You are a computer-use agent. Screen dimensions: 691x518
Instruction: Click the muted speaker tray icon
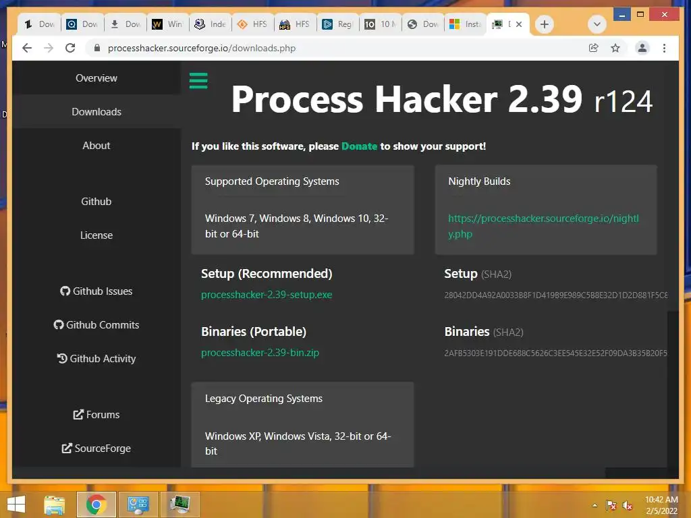coord(628,505)
